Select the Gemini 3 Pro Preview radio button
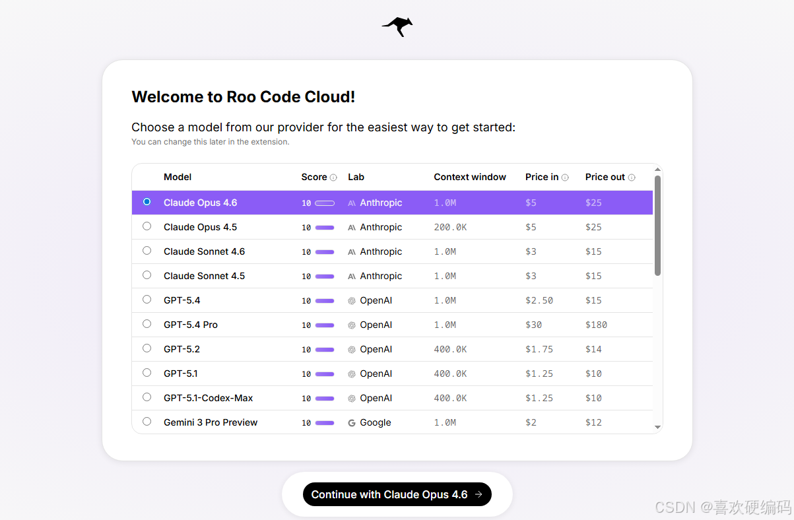The height and width of the screenshot is (520, 794). (x=147, y=422)
